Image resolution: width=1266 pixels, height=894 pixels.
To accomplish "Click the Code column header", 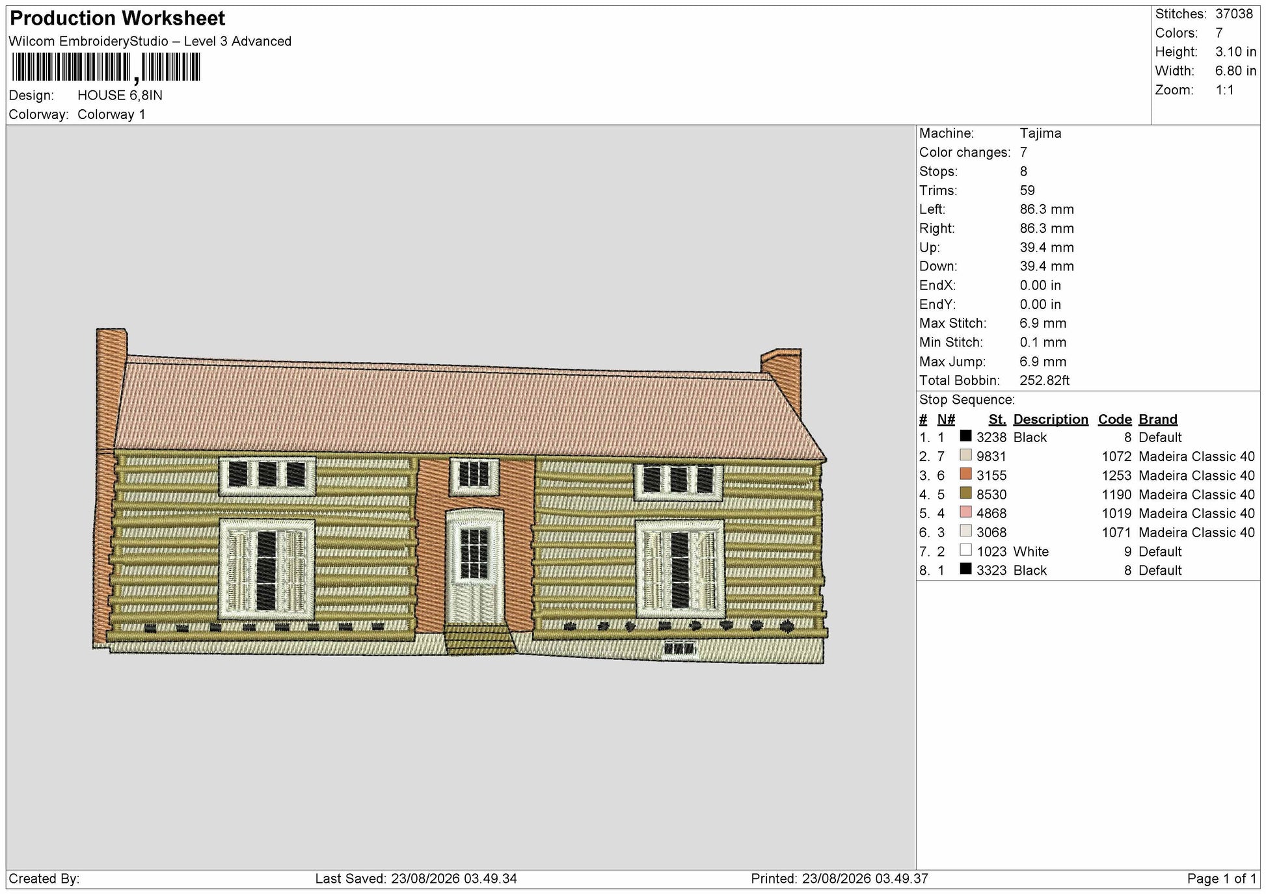I will coord(1114,419).
